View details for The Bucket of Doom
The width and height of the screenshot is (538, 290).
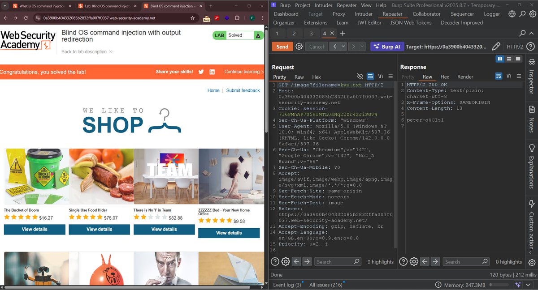coord(35,229)
